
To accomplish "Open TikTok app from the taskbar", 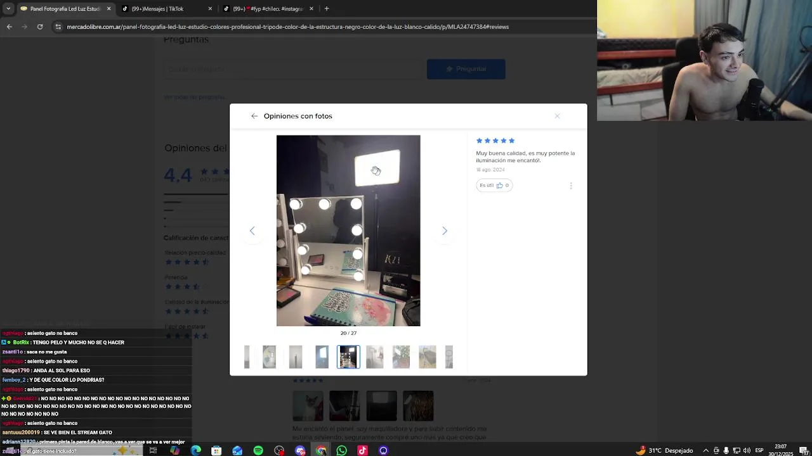I will tap(362, 450).
